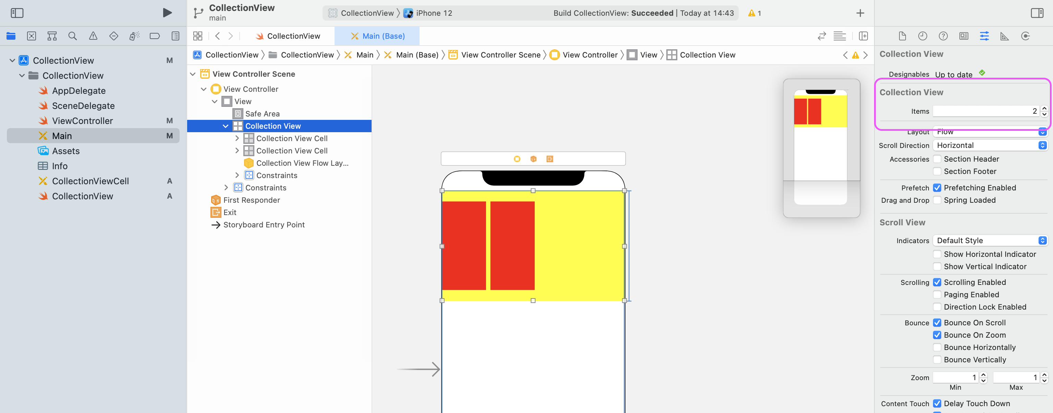Viewport: 1053px width, 413px height.
Task: Disable Prefetching Enabled checkbox
Action: pos(937,188)
